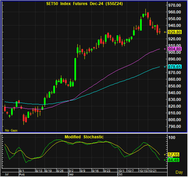Click the 8/19 date marker on timeline

coord(49,171)
